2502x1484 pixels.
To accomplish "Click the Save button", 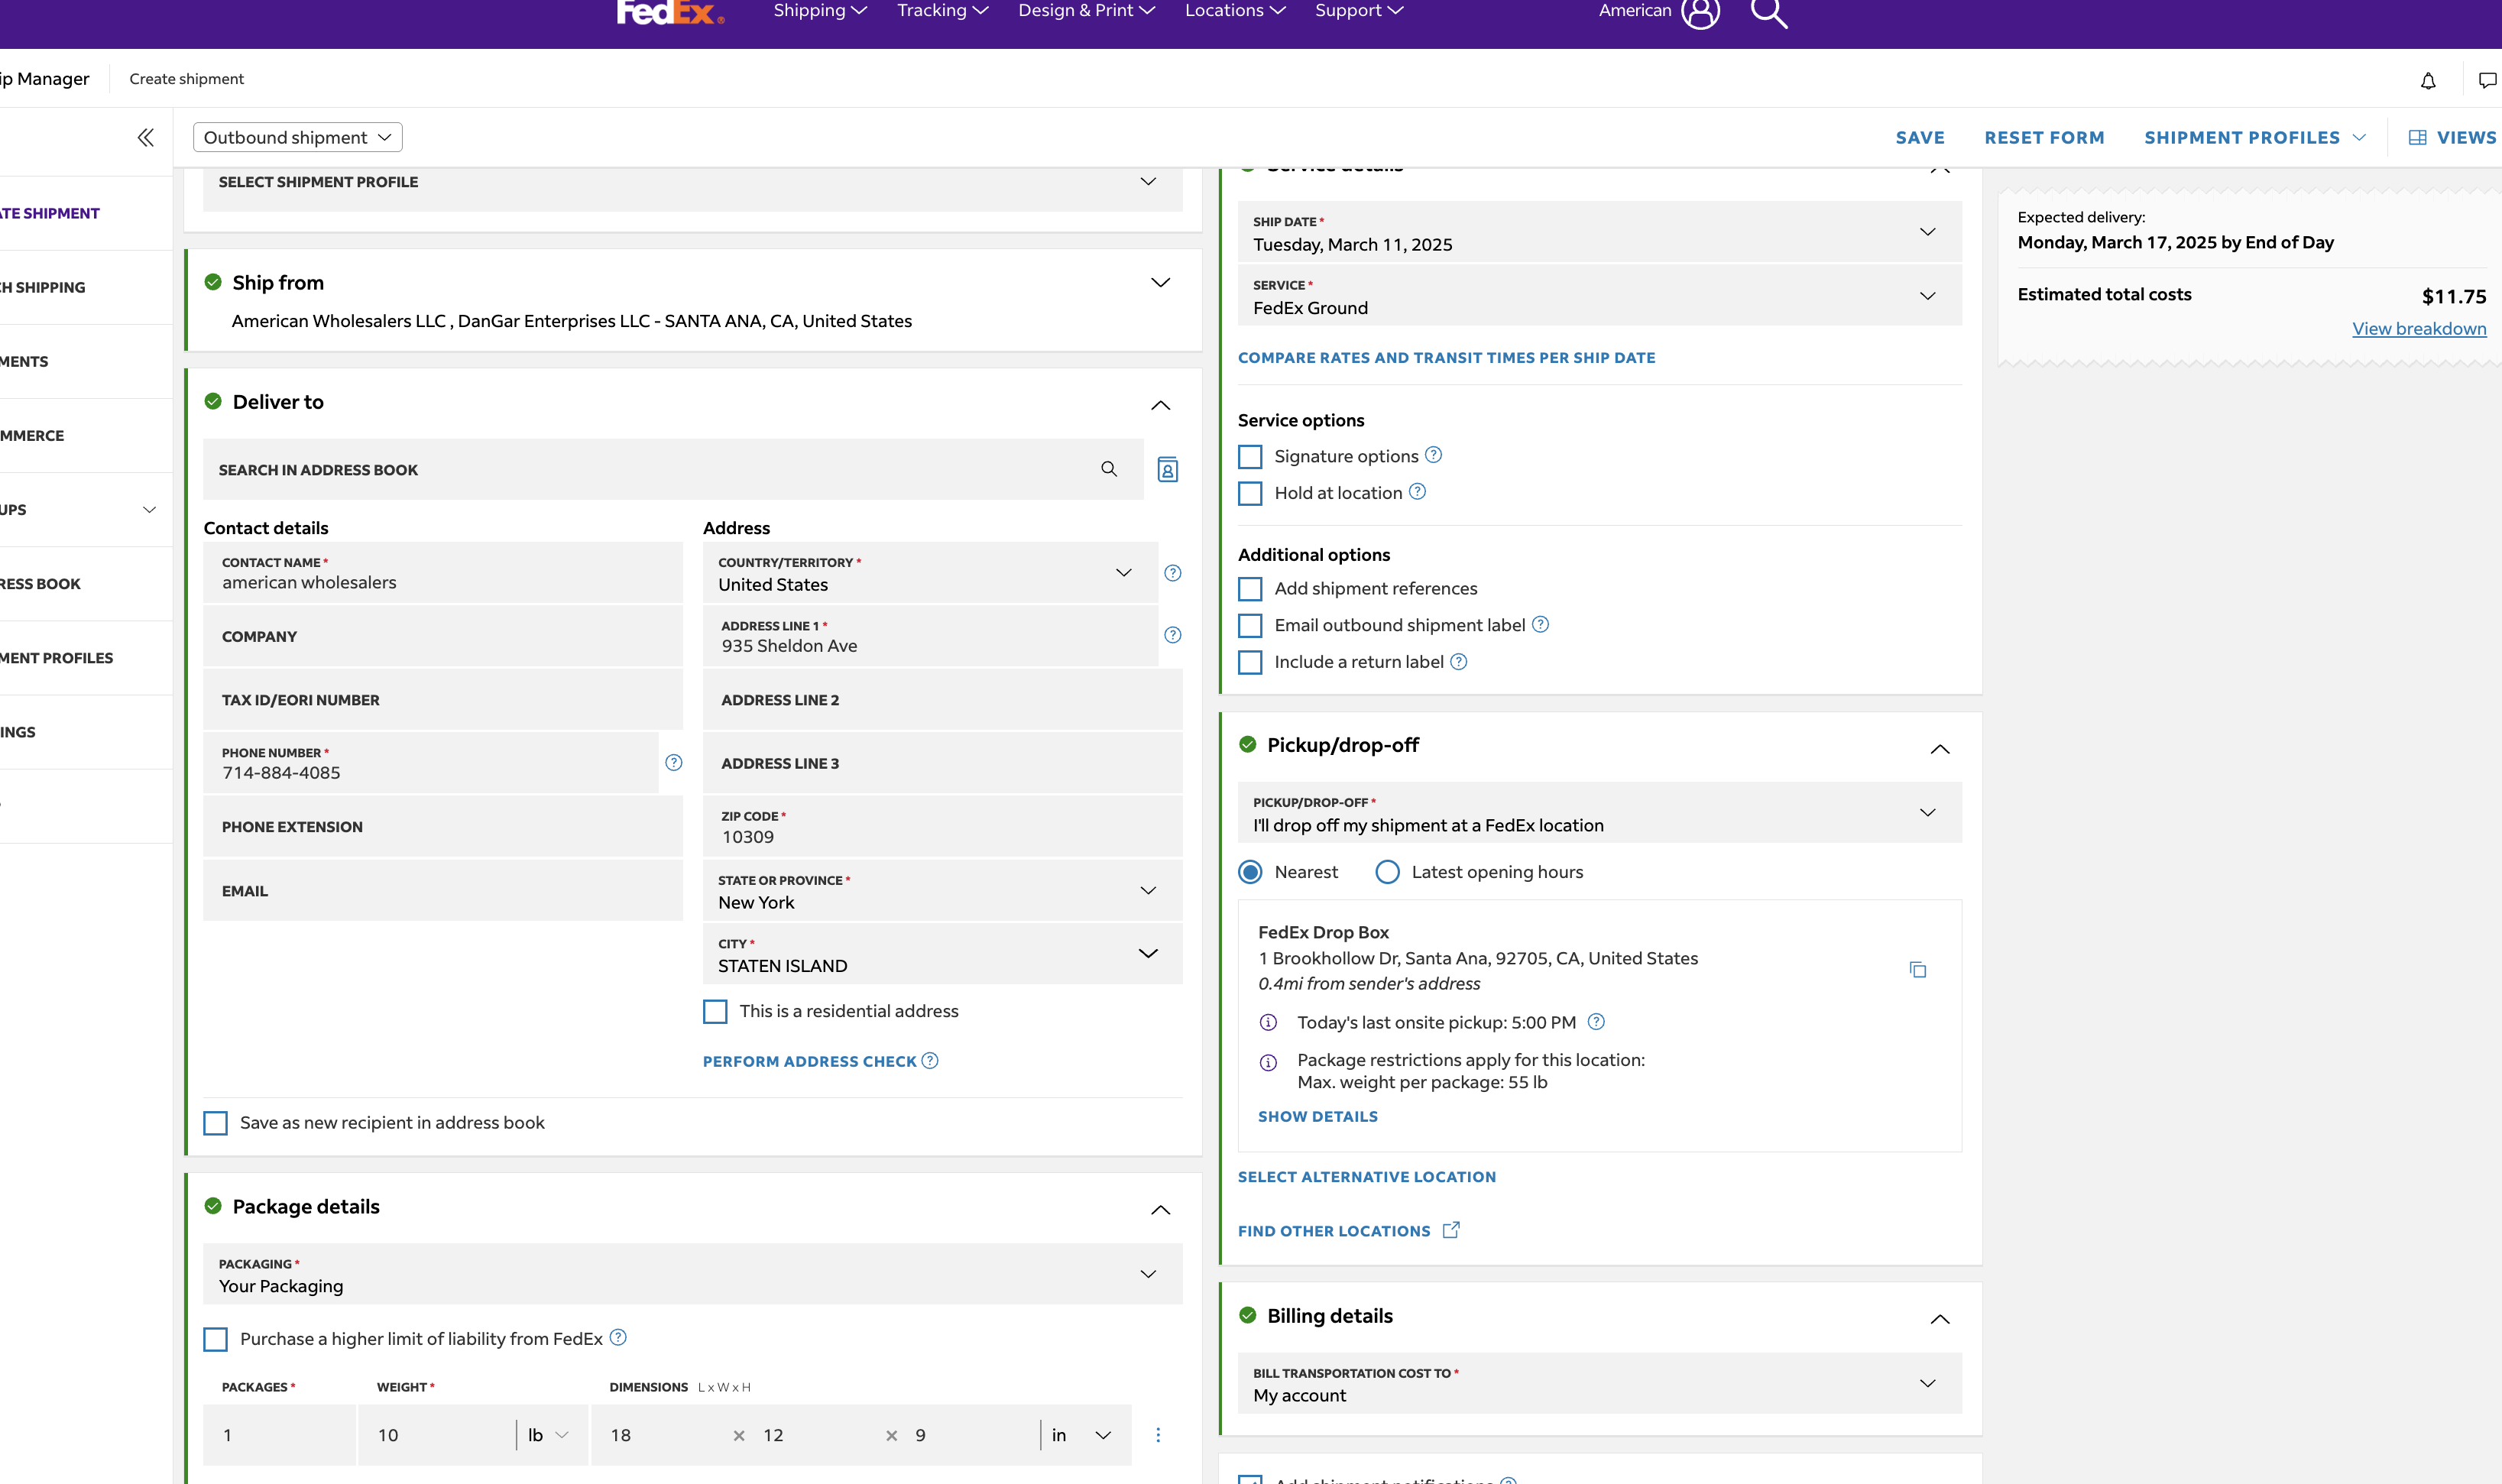I will pos(1920,138).
